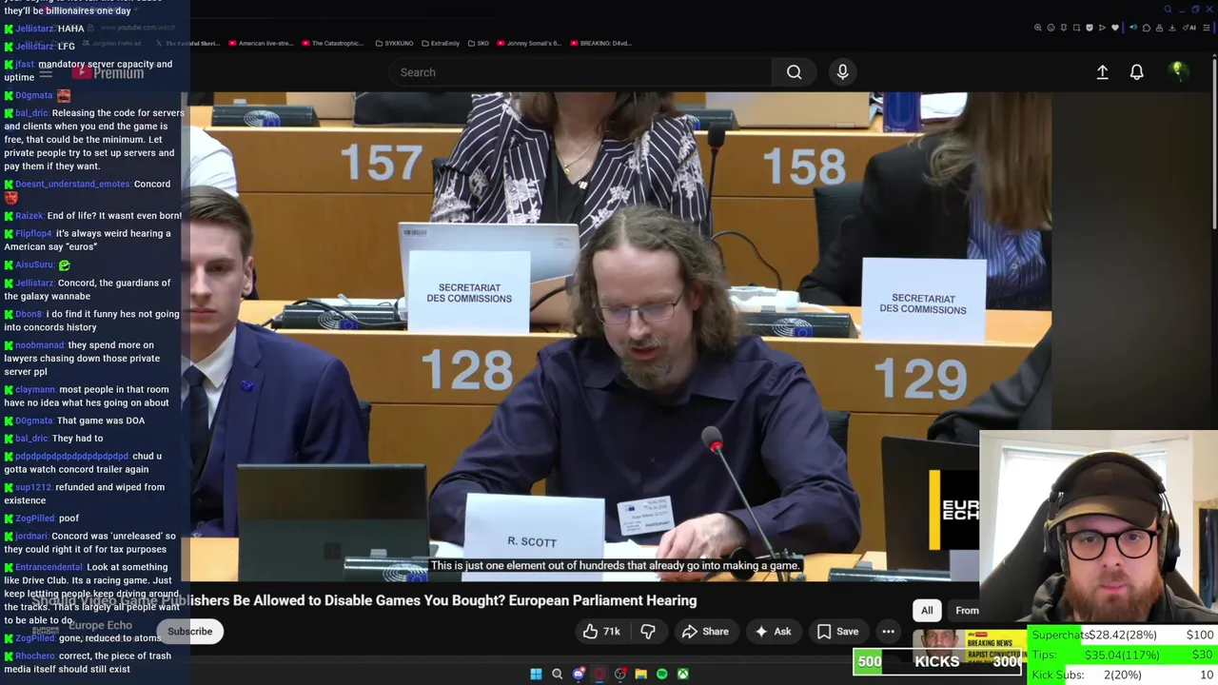
Task: Open the YouTube hamburger guide menu
Action: [45, 72]
